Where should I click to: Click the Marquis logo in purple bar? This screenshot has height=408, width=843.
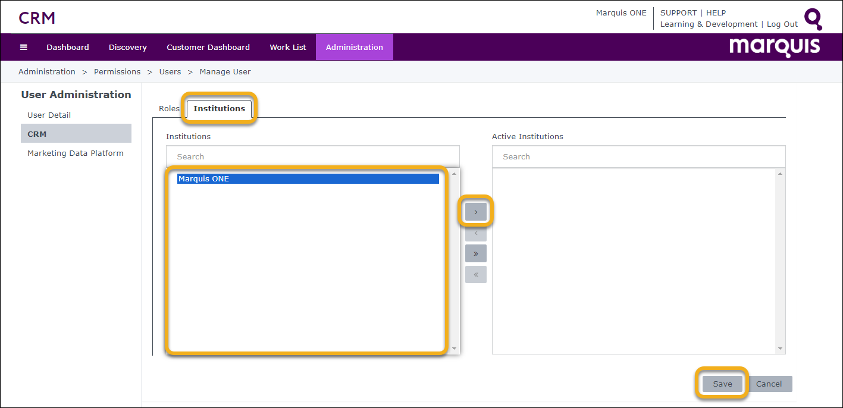click(775, 47)
